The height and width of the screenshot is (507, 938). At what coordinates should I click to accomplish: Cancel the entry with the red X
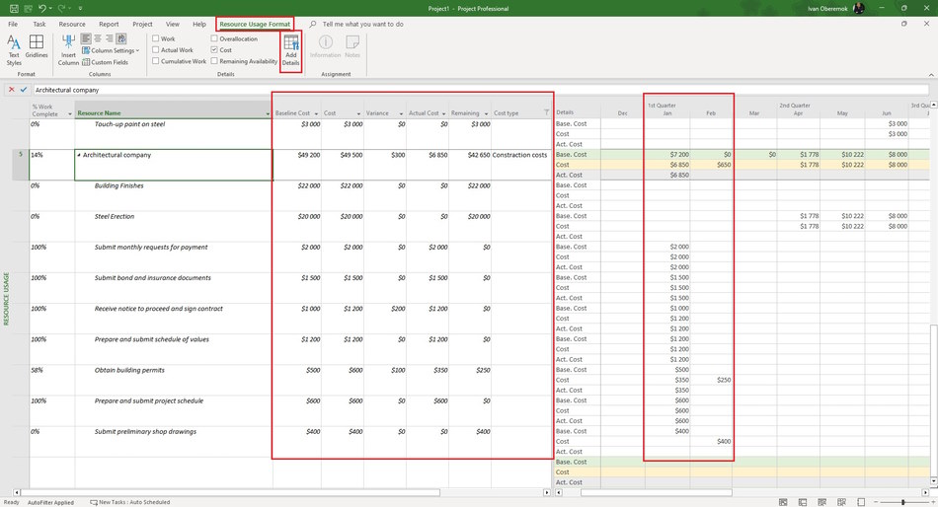(x=12, y=89)
